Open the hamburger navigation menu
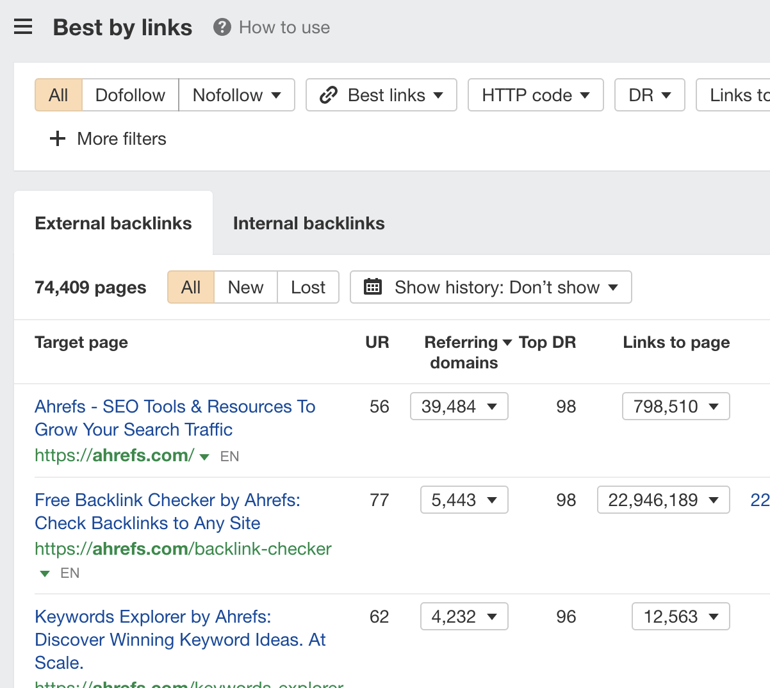Viewport: 770px width, 688px height. click(x=23, y=27)
